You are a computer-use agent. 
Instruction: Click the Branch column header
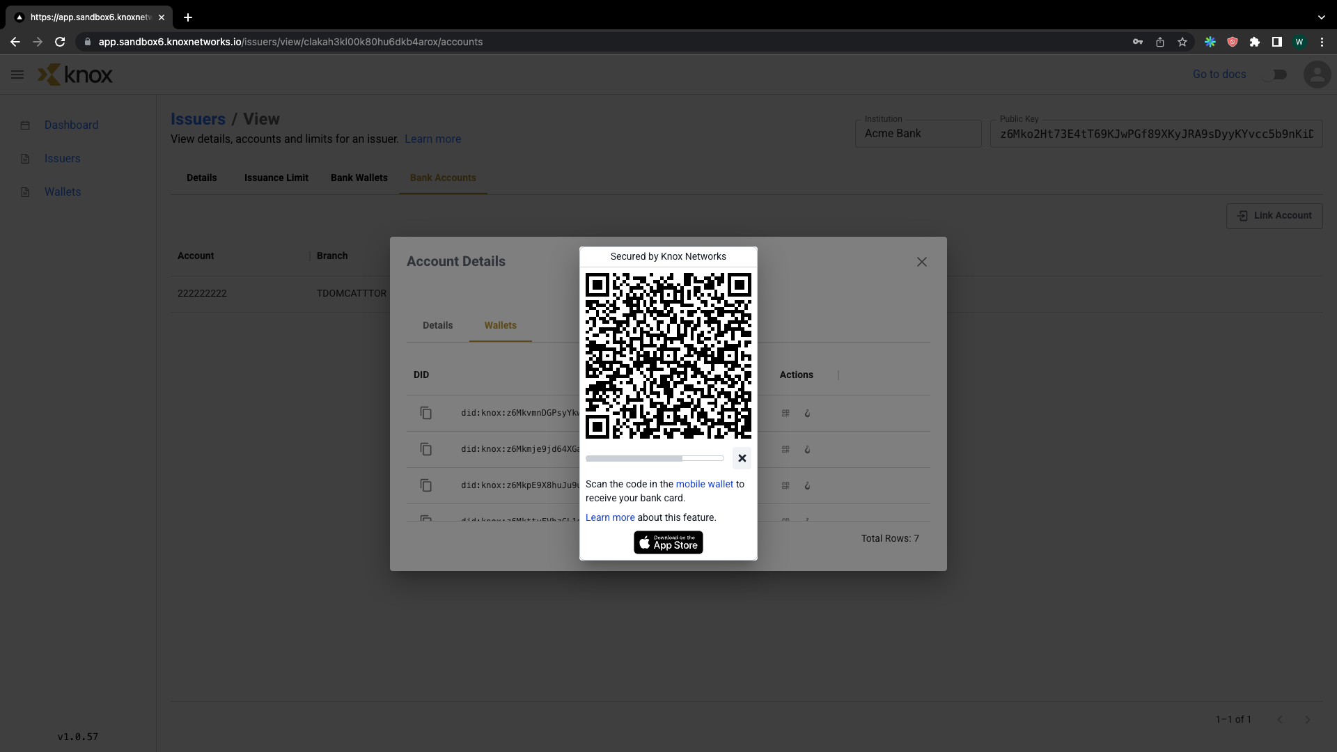(332, 256)
